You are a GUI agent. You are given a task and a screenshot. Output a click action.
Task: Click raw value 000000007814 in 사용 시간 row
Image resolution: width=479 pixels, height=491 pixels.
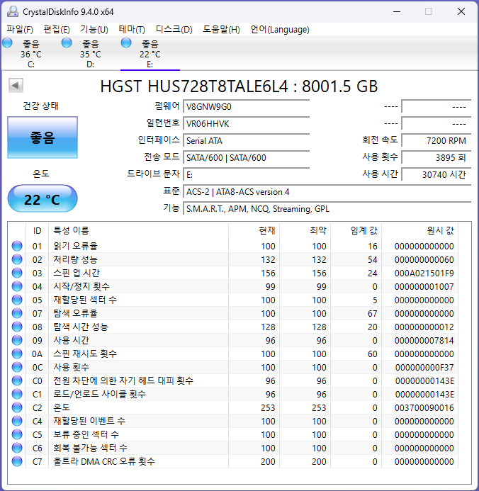[424, 340]
